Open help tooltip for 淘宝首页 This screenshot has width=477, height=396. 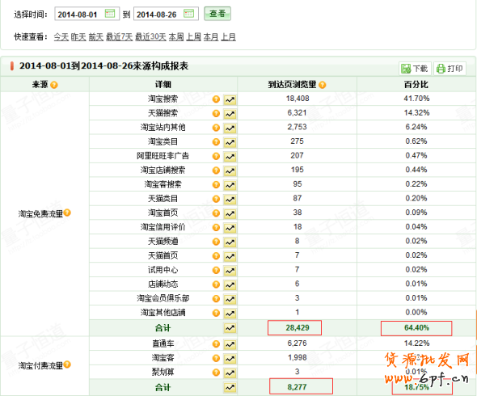click(x=216, y=213)
